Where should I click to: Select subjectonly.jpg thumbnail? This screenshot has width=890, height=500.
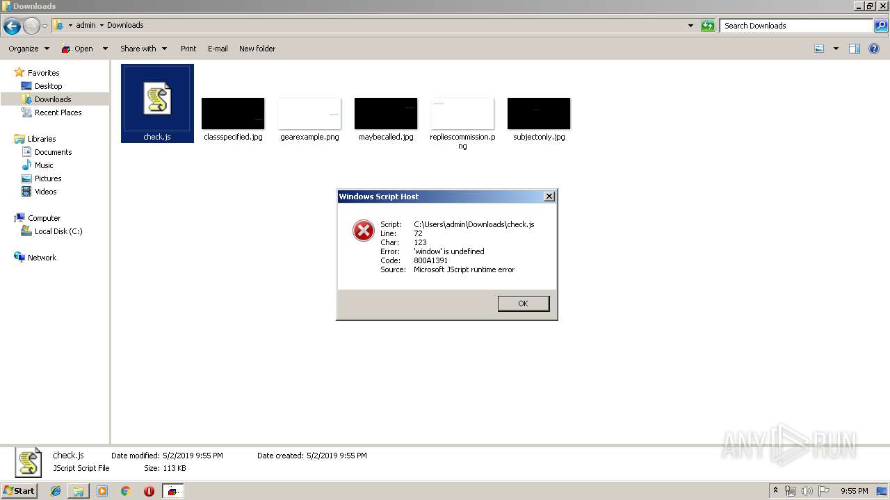[x=539, y=113]
